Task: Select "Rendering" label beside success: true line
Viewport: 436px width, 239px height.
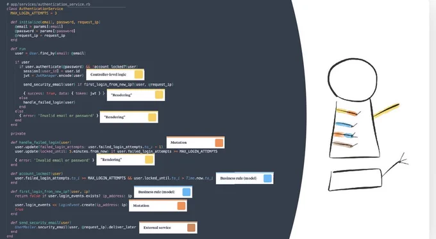Action: pyautogui.click(x=136, y=95)
